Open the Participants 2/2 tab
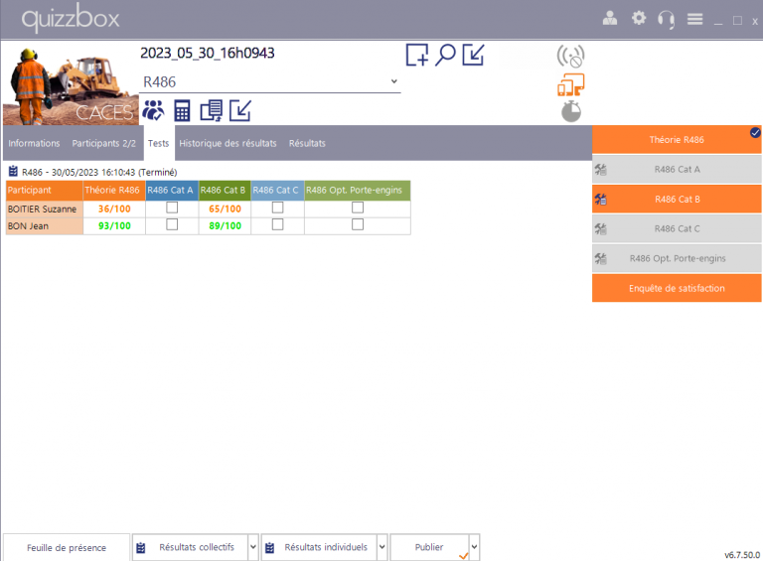 pos(103,143)
